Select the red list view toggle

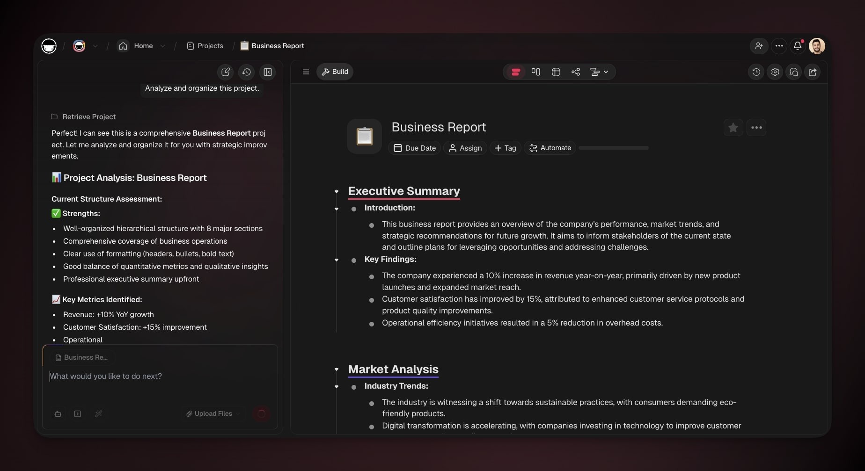(516, 72)
